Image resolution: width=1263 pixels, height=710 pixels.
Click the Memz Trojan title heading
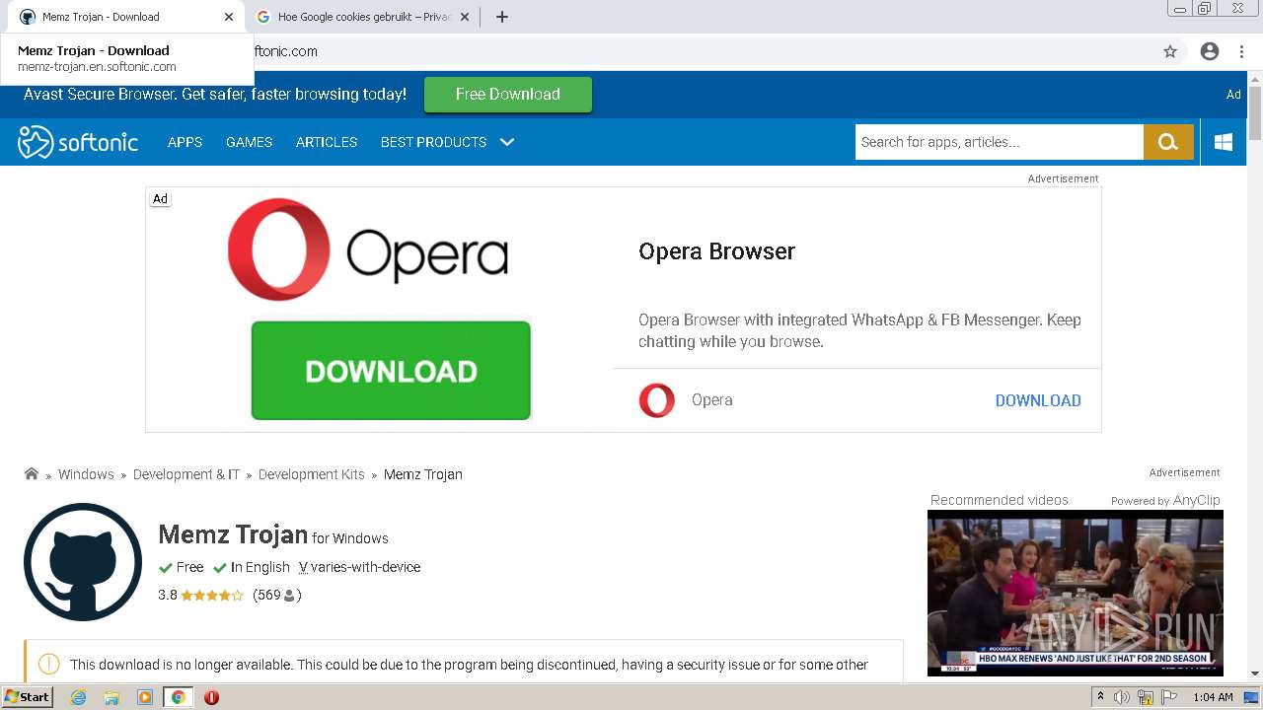(x=233, y=534)
